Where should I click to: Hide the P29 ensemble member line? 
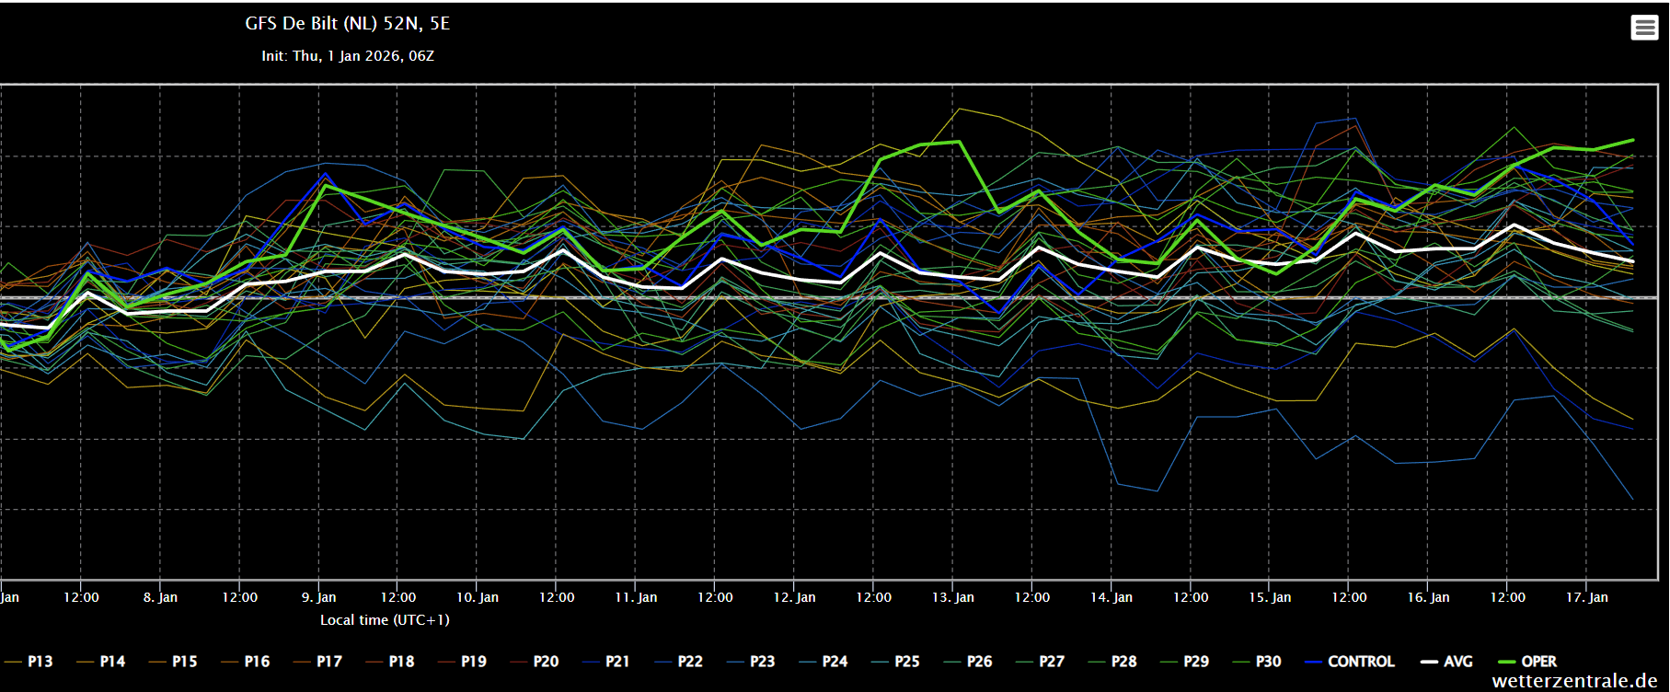1184,662
